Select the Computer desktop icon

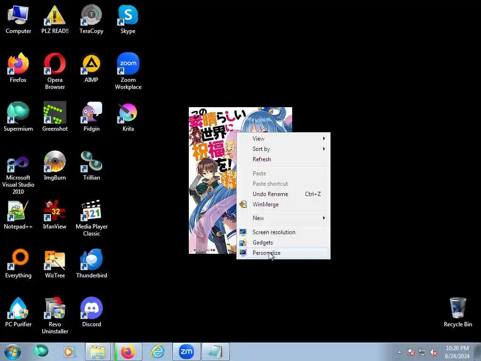pos(18,19)
